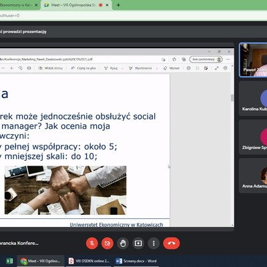
Task: Close the Meet browser tab
Action: click(107, 5)
